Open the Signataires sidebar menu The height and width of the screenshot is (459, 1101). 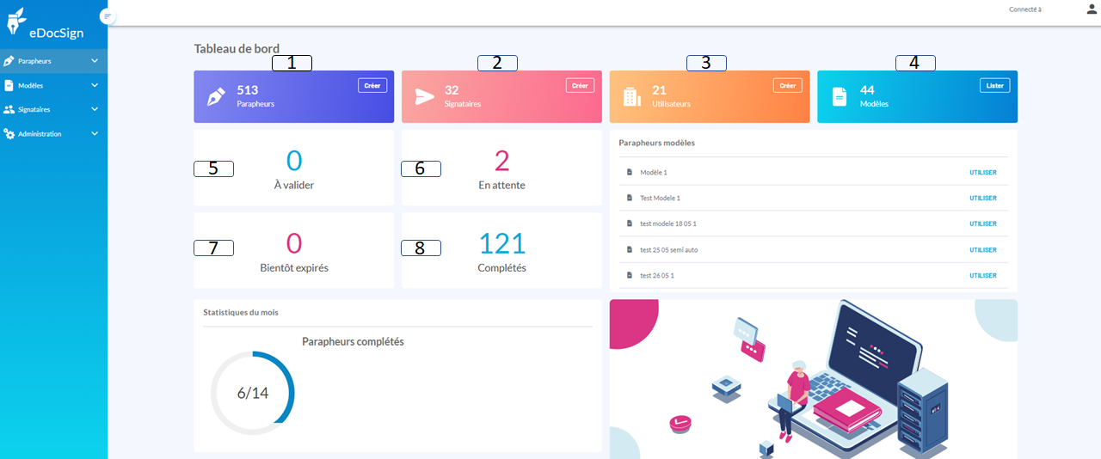click(x=53, y=109)
